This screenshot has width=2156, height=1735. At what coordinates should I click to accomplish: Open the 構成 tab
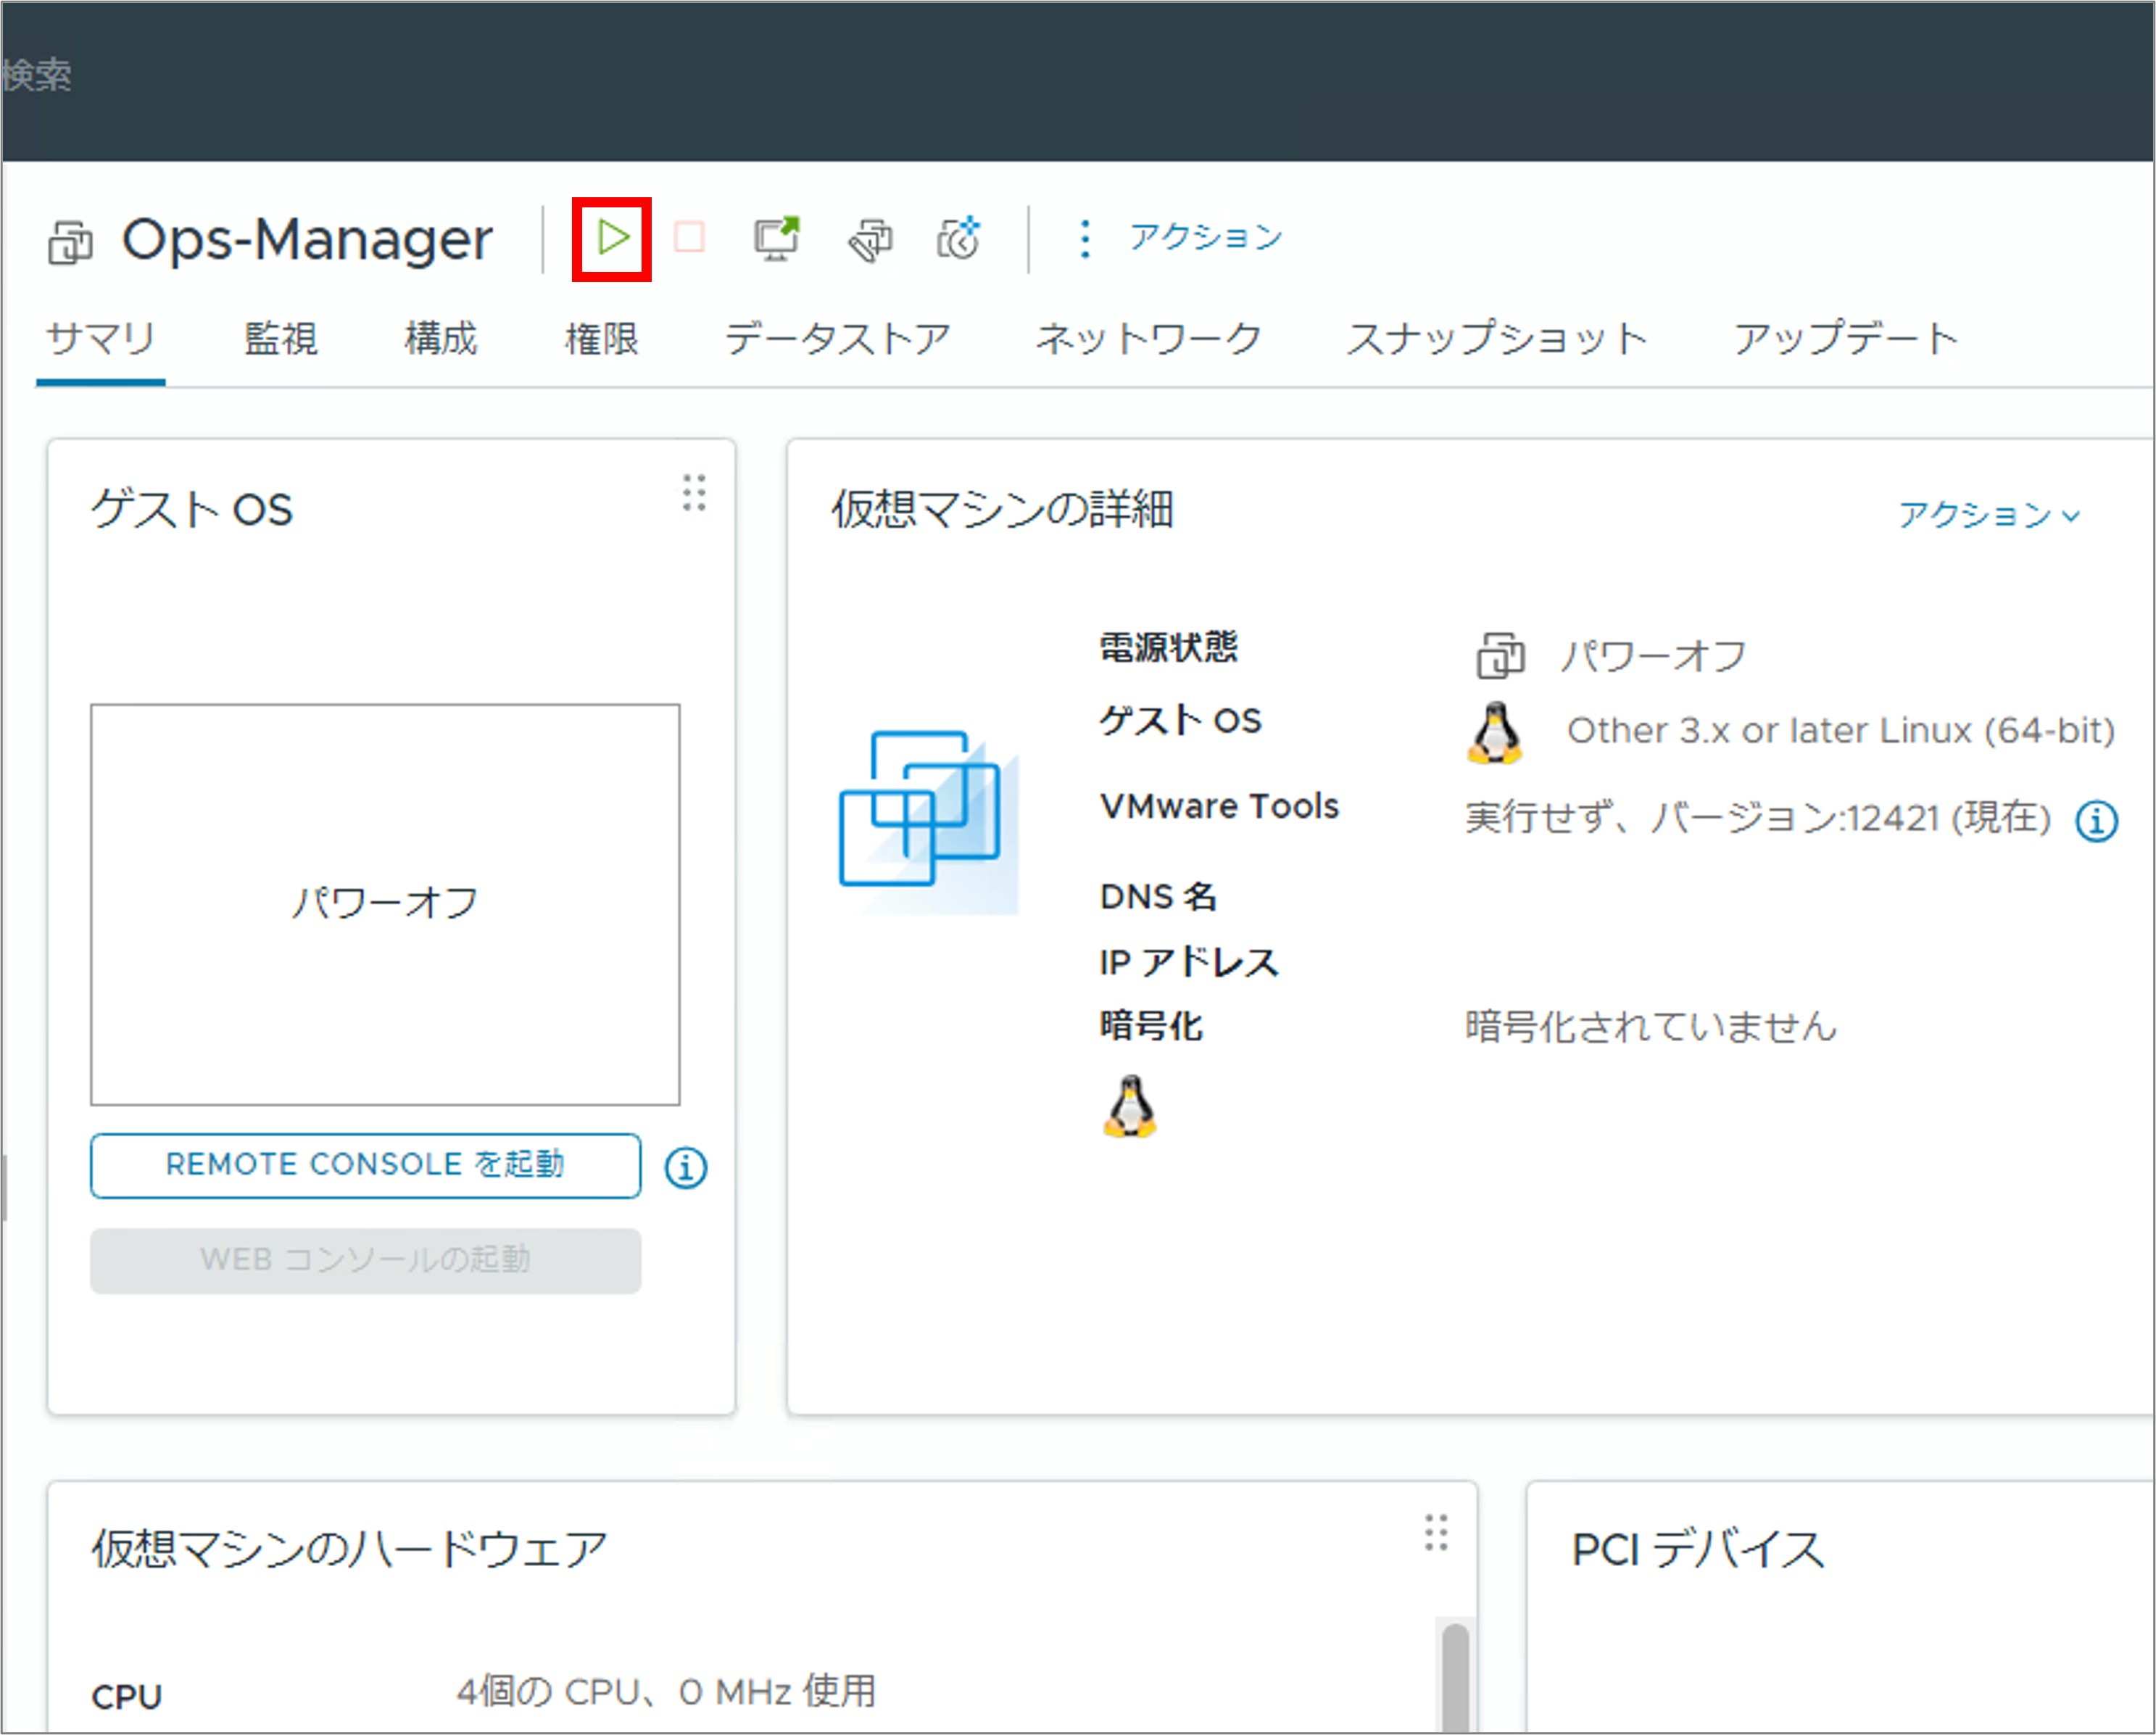[441, 339]
